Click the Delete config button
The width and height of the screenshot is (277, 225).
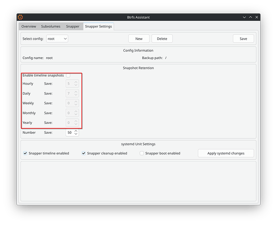click(x=162, y=39)
